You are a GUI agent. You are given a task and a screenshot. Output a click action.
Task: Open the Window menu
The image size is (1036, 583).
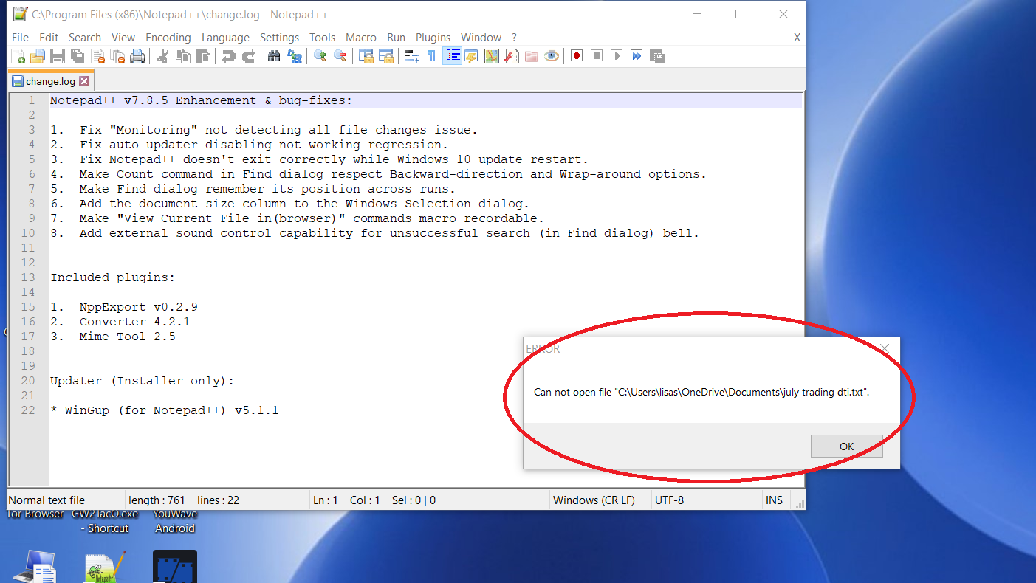click(481, 38)
